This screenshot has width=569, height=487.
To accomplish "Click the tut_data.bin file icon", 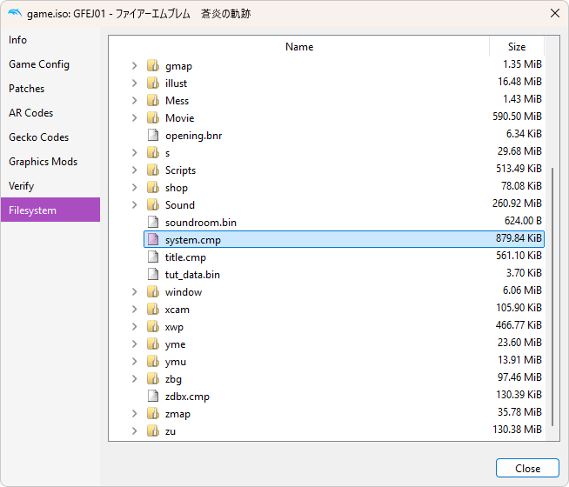I will (x=153, y=275).
